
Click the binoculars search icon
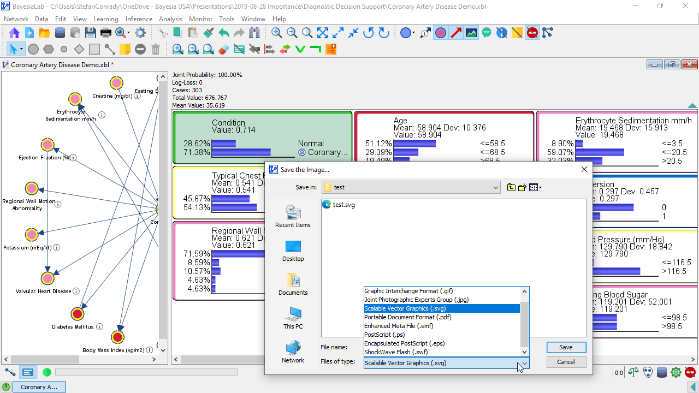254,33
